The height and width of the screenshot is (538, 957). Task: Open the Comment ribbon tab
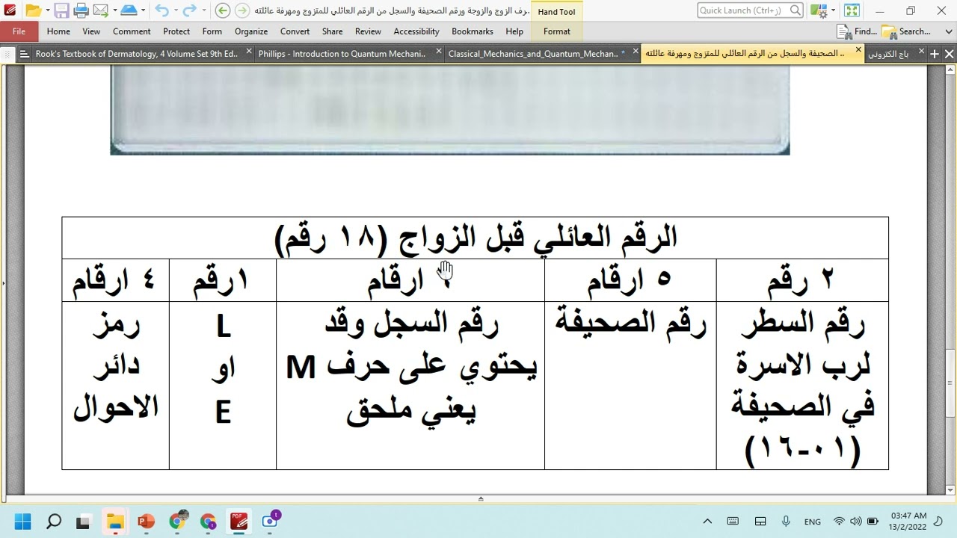pos(132,31)
